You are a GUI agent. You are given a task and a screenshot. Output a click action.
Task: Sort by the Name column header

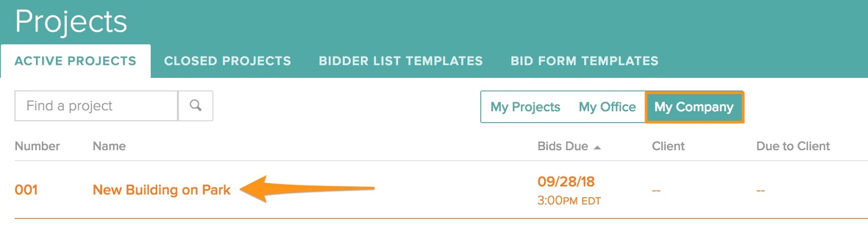click(109, 146)
